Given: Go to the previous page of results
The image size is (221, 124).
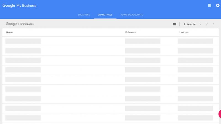Looking at the screenshot, I should tap(207, 24).
